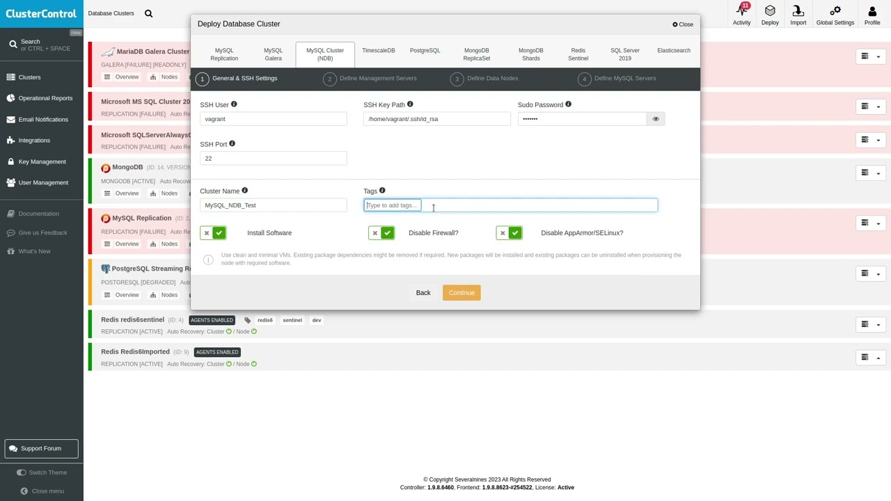Go to step 3 Define Data Nodes

pos(484,79)
